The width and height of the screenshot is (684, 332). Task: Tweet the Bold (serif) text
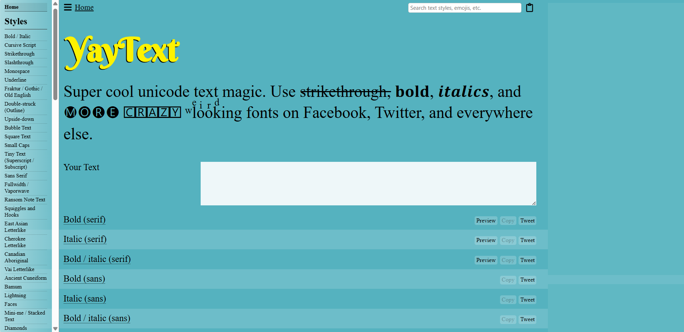528,221
